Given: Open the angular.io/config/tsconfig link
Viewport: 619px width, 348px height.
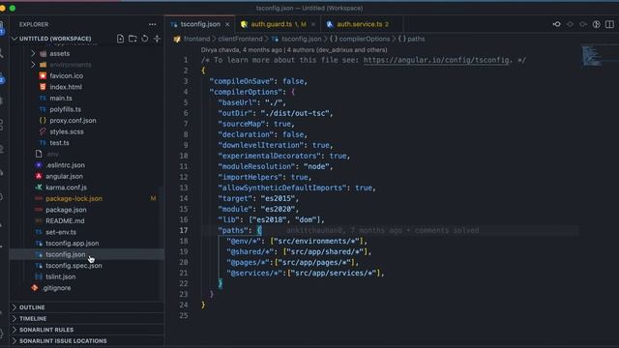Looking at the screenshot, I should pyautogui.click(x=436, y=60).
